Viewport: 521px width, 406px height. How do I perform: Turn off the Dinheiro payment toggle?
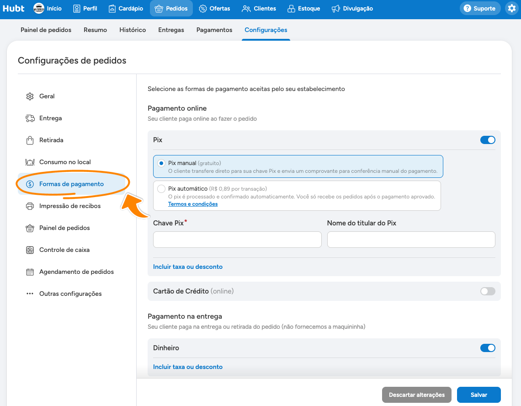coord(488,348)
